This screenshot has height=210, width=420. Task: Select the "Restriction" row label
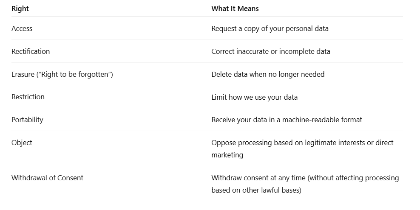click(x=28, y=97)
